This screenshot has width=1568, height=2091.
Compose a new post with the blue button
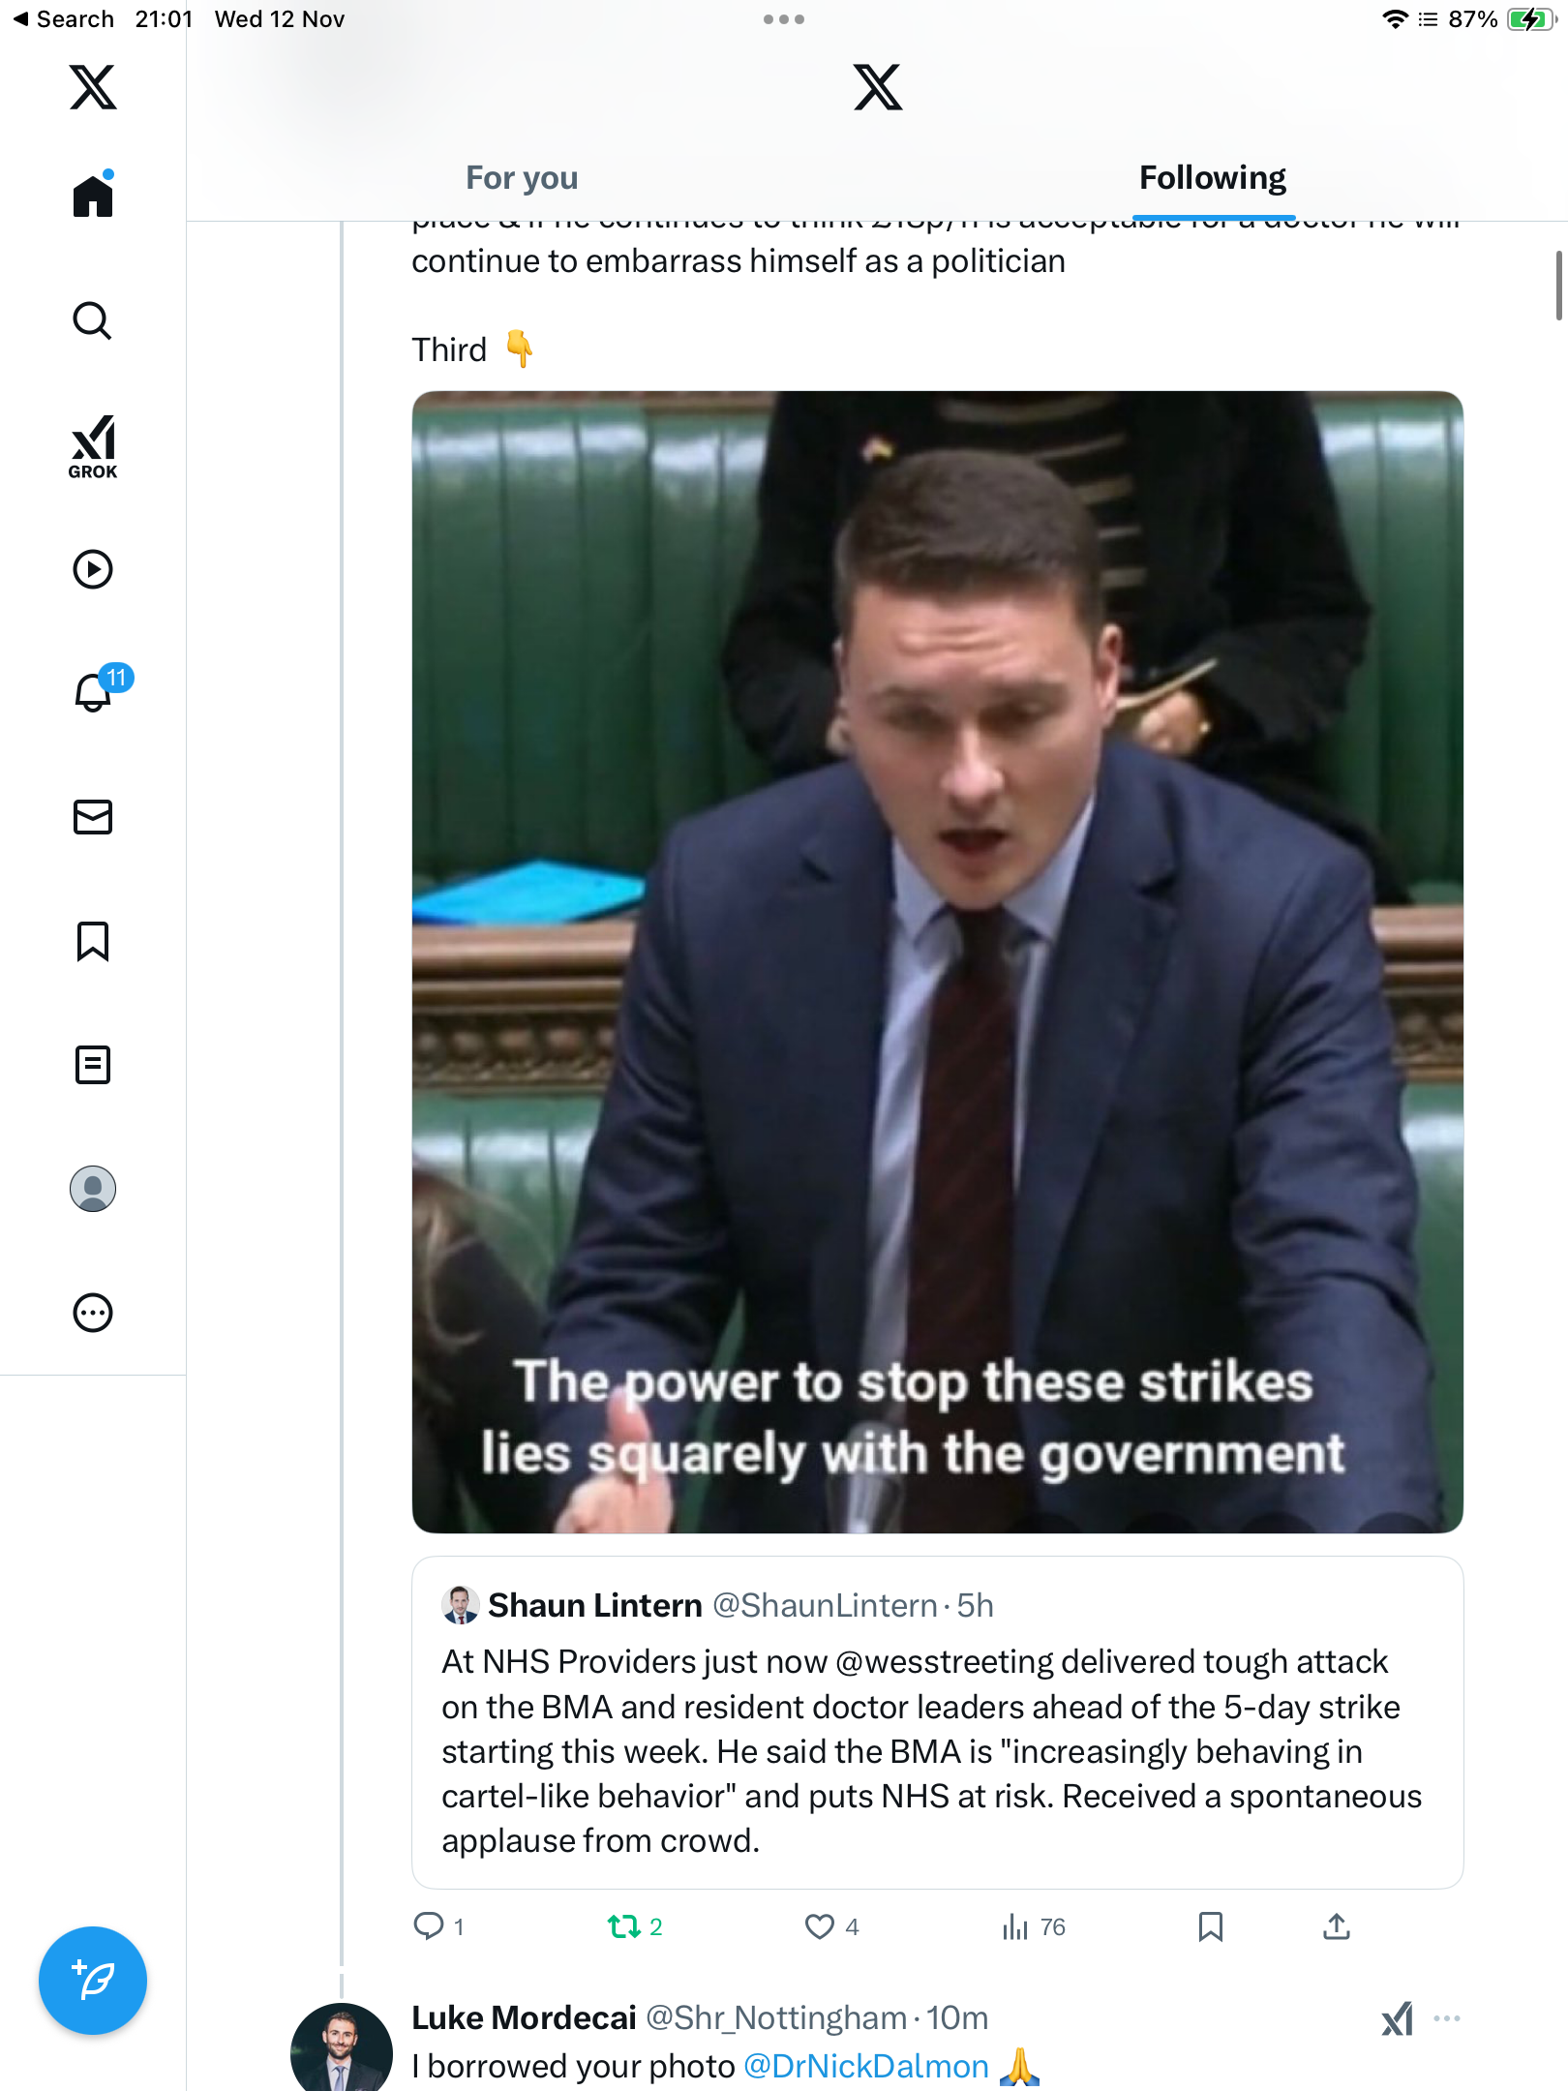point(93,1981)
